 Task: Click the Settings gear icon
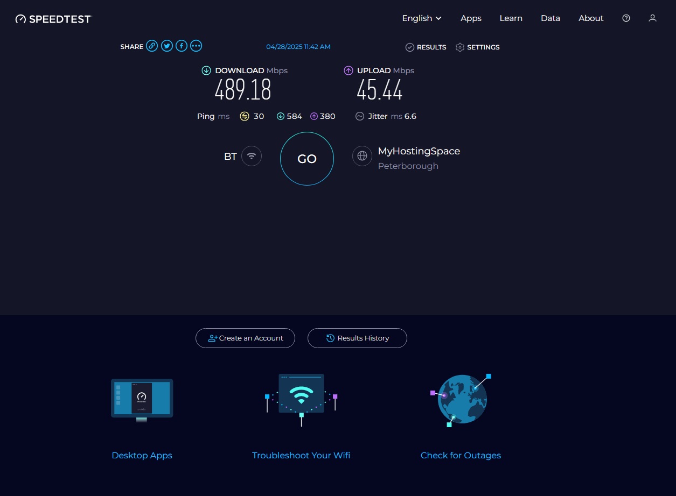point(460,47)
